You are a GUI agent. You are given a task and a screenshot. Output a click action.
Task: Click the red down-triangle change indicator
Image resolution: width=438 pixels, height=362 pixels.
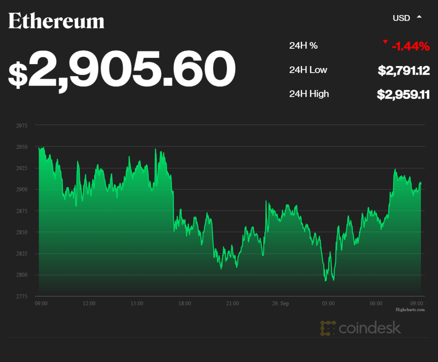[x=385, y=42]
